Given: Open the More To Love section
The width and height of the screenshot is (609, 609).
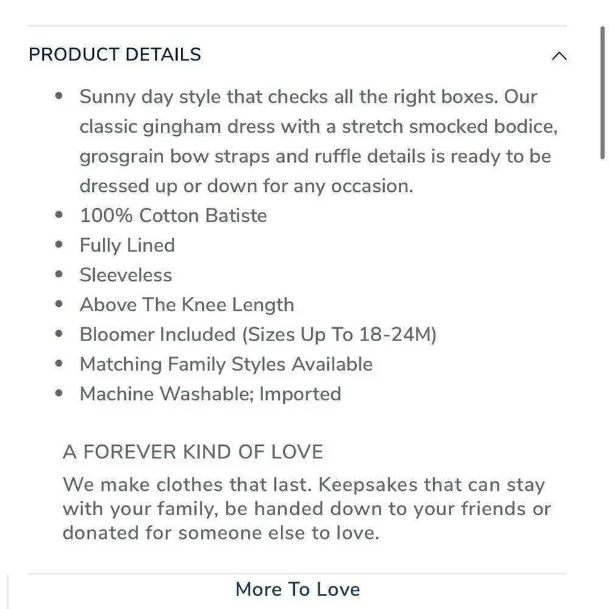Looking at the screenshot, I should pos(298,589).
